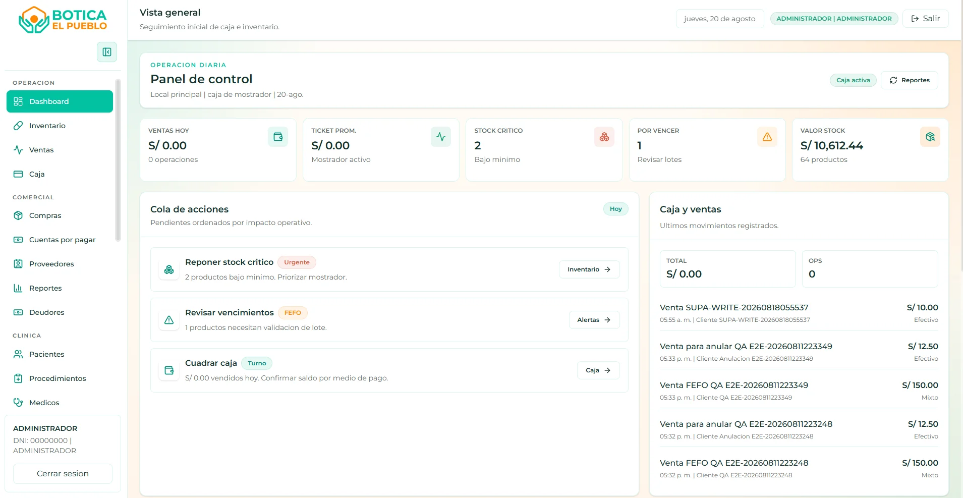Click the sidebar vertical scrollbar

118,160
